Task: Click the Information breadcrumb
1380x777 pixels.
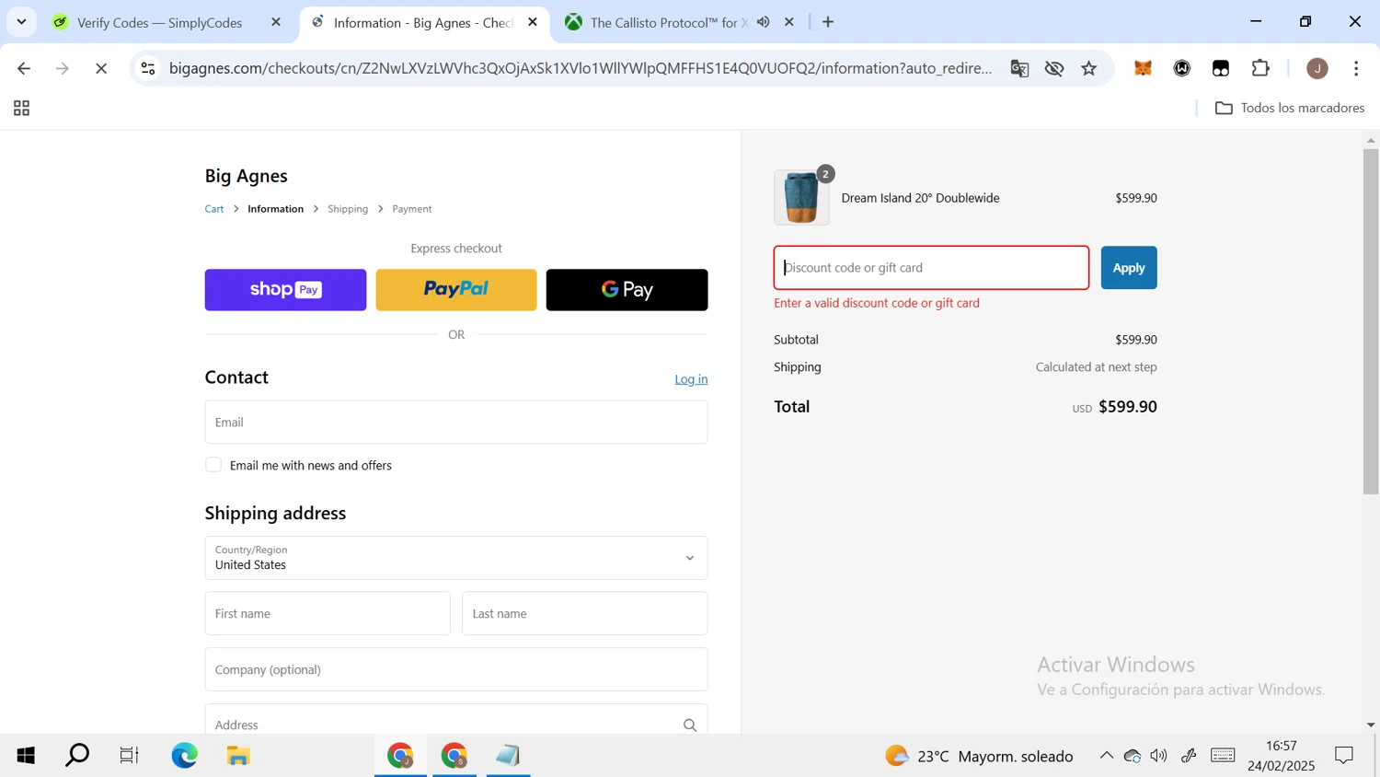Action: pyautogui.click(x=275, y=209)
